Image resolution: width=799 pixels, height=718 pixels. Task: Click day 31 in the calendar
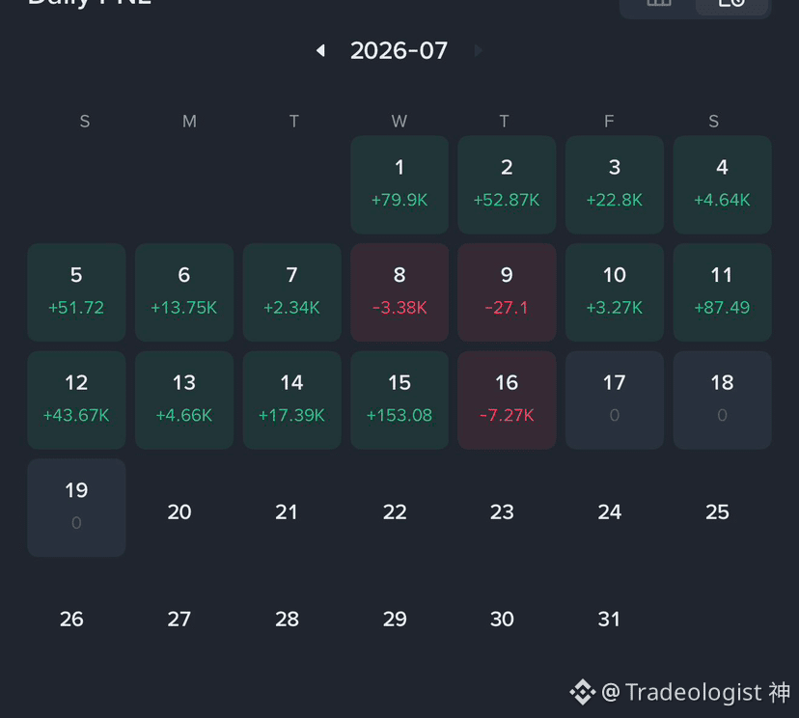[609, 620]
